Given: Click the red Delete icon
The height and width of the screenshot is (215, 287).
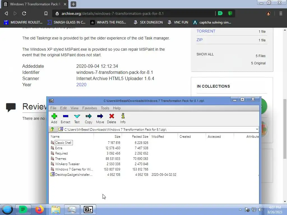Looking at the screenshot, I should (112, 118).
